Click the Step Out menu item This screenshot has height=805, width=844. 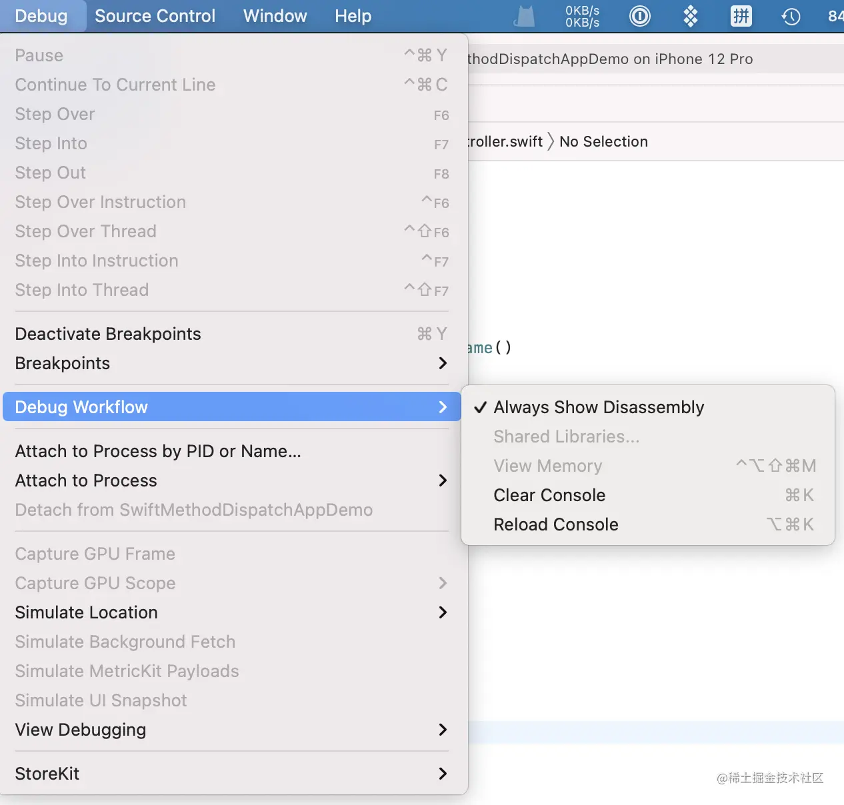pos(232,173)
